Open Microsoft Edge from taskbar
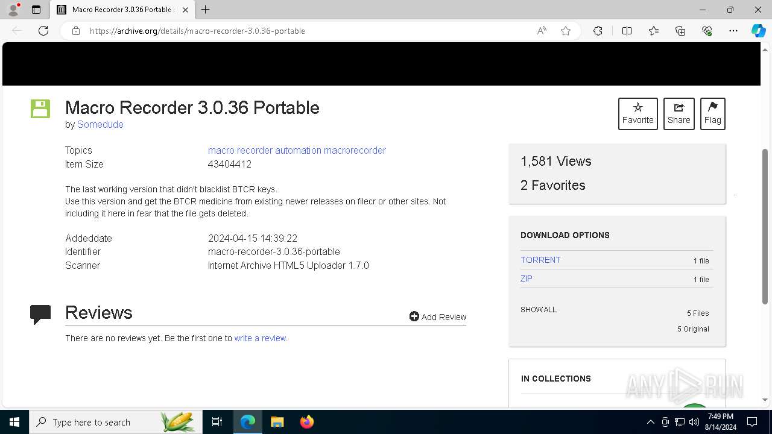772x434 pixels. (248, 422)
